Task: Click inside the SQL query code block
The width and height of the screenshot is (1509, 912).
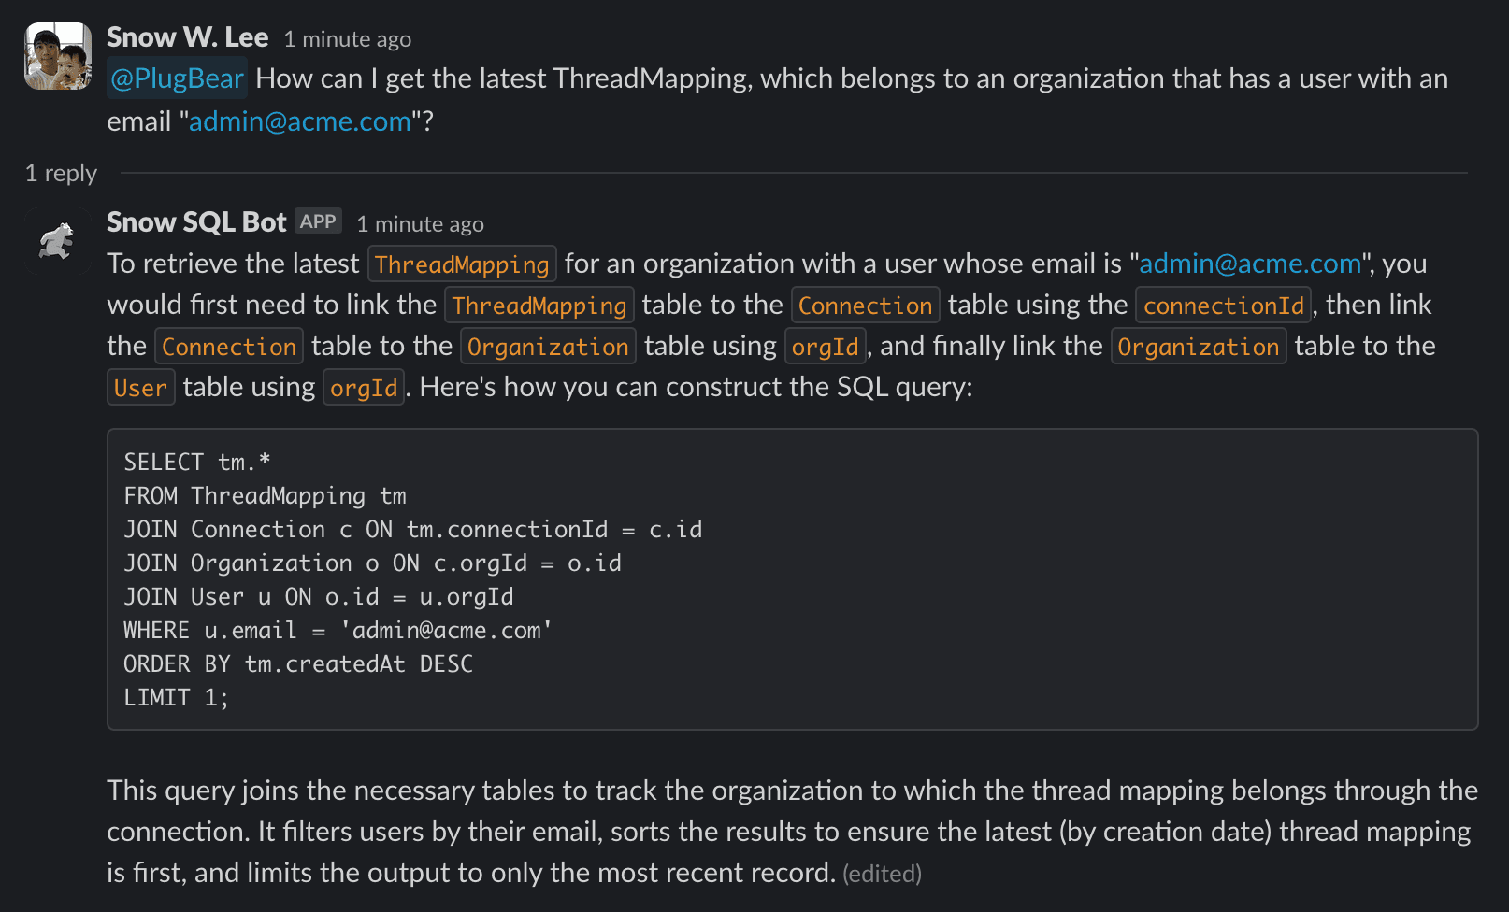Action: pos(791,579)
